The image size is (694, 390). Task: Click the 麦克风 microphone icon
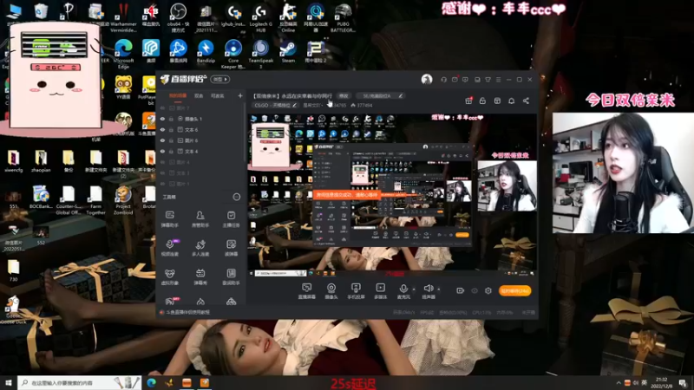click(x=403, y=289)
